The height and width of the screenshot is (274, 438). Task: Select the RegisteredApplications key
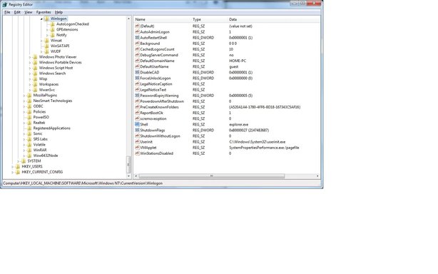[51, 128]
